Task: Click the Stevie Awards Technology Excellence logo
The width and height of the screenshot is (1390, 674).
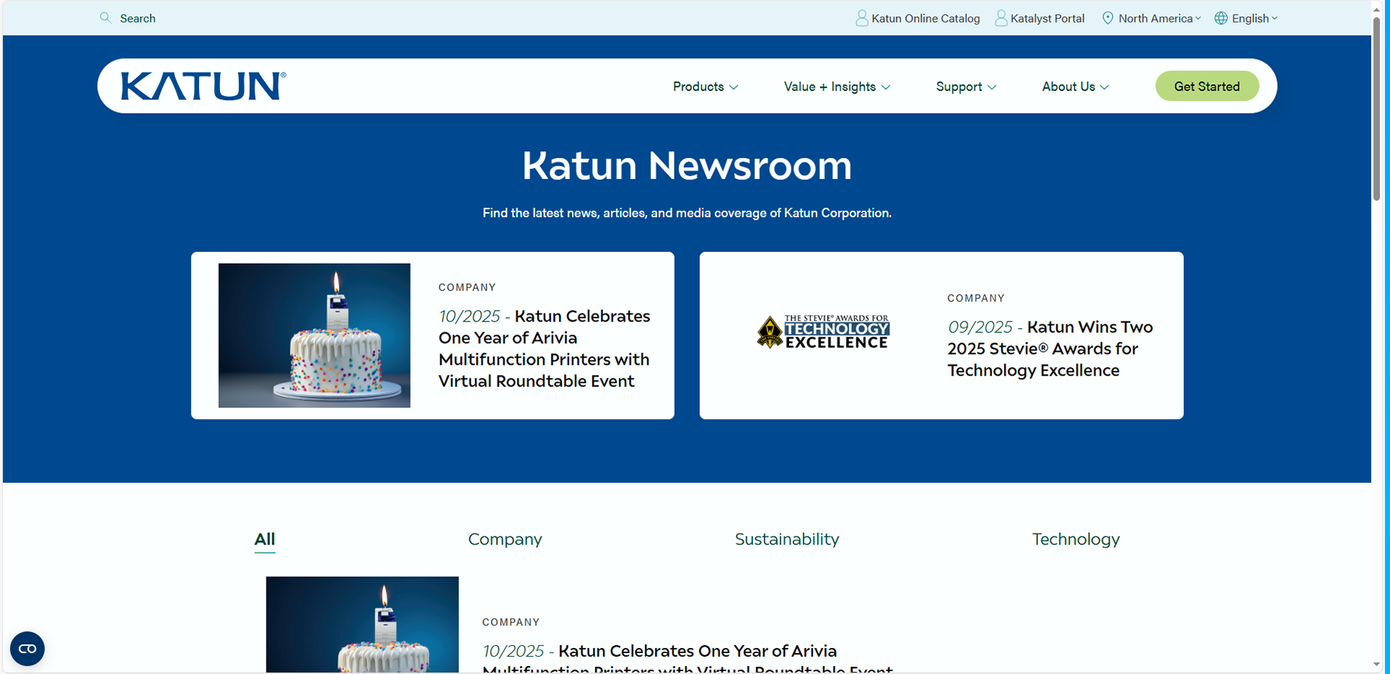Action: 822,332
